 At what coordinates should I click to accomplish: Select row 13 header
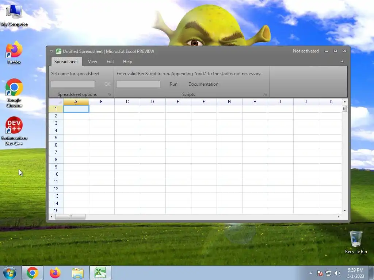pos(56,196)
